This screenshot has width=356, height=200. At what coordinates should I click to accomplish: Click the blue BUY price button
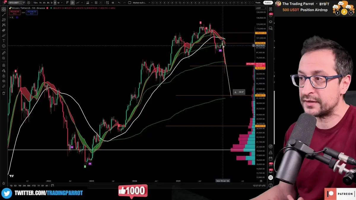click(x=32, y=12)
